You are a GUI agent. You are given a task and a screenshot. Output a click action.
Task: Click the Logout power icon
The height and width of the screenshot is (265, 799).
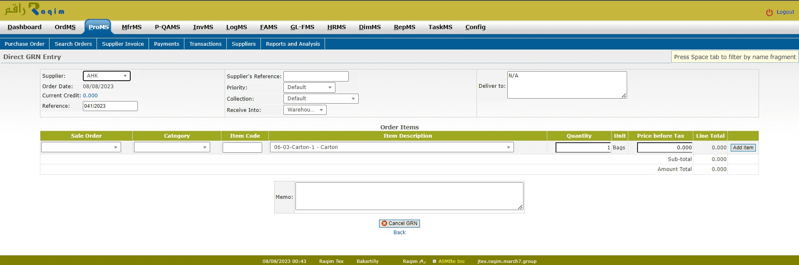[769, 12]
